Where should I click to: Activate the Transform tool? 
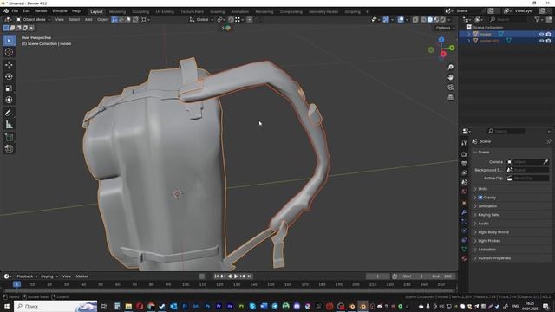tap(9, 100)
